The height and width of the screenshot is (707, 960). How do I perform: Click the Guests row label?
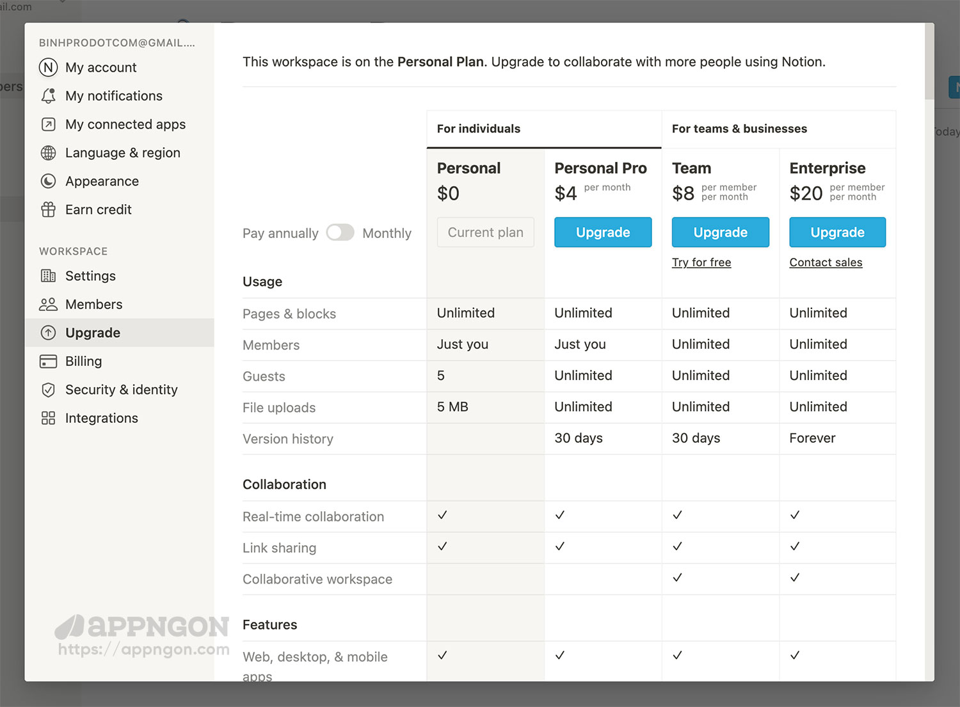tap(264, 377)
